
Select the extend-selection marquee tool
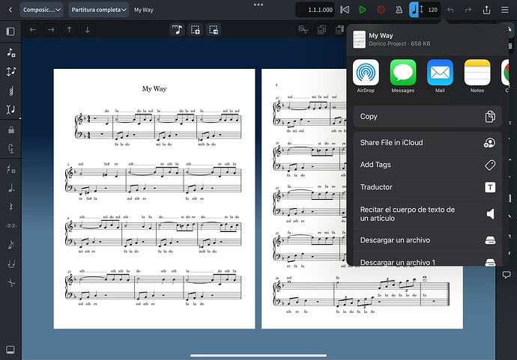(214, 30)
